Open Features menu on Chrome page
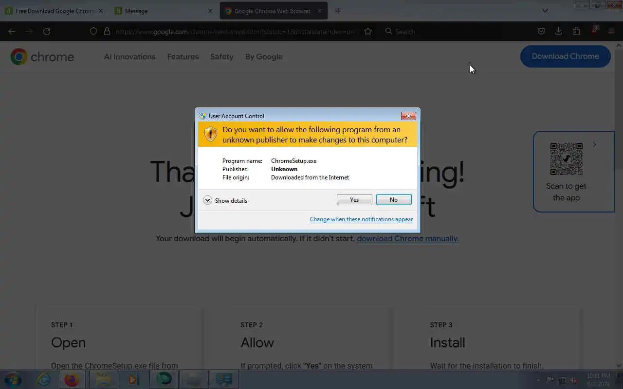 [x=183, y=57]
